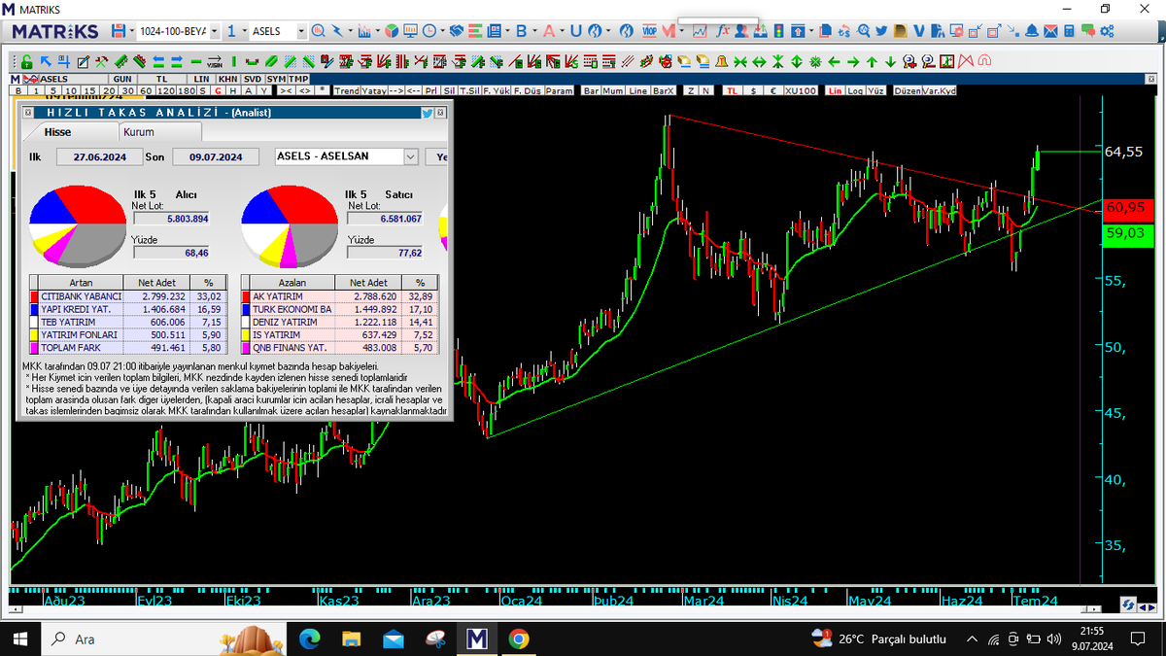Select the SYM tab in chart header
The height and width of the screenshot is (656, 1166).
[x=276, y=79]
